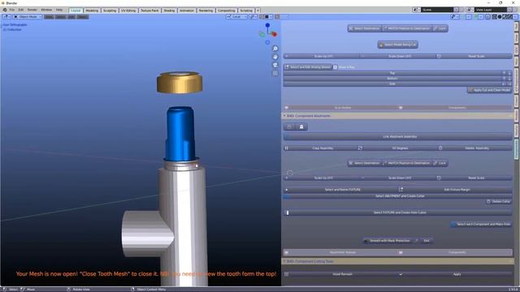Screen dimensions: 520x292
Task: Toggle Components visibility beside Scan Models
Action: pyautogui.click(x=455, y=108)
